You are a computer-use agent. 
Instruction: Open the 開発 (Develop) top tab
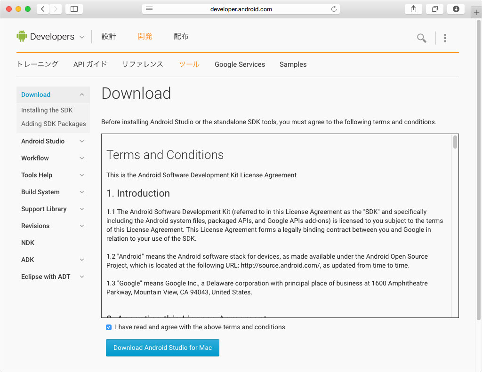click(145, 36)
